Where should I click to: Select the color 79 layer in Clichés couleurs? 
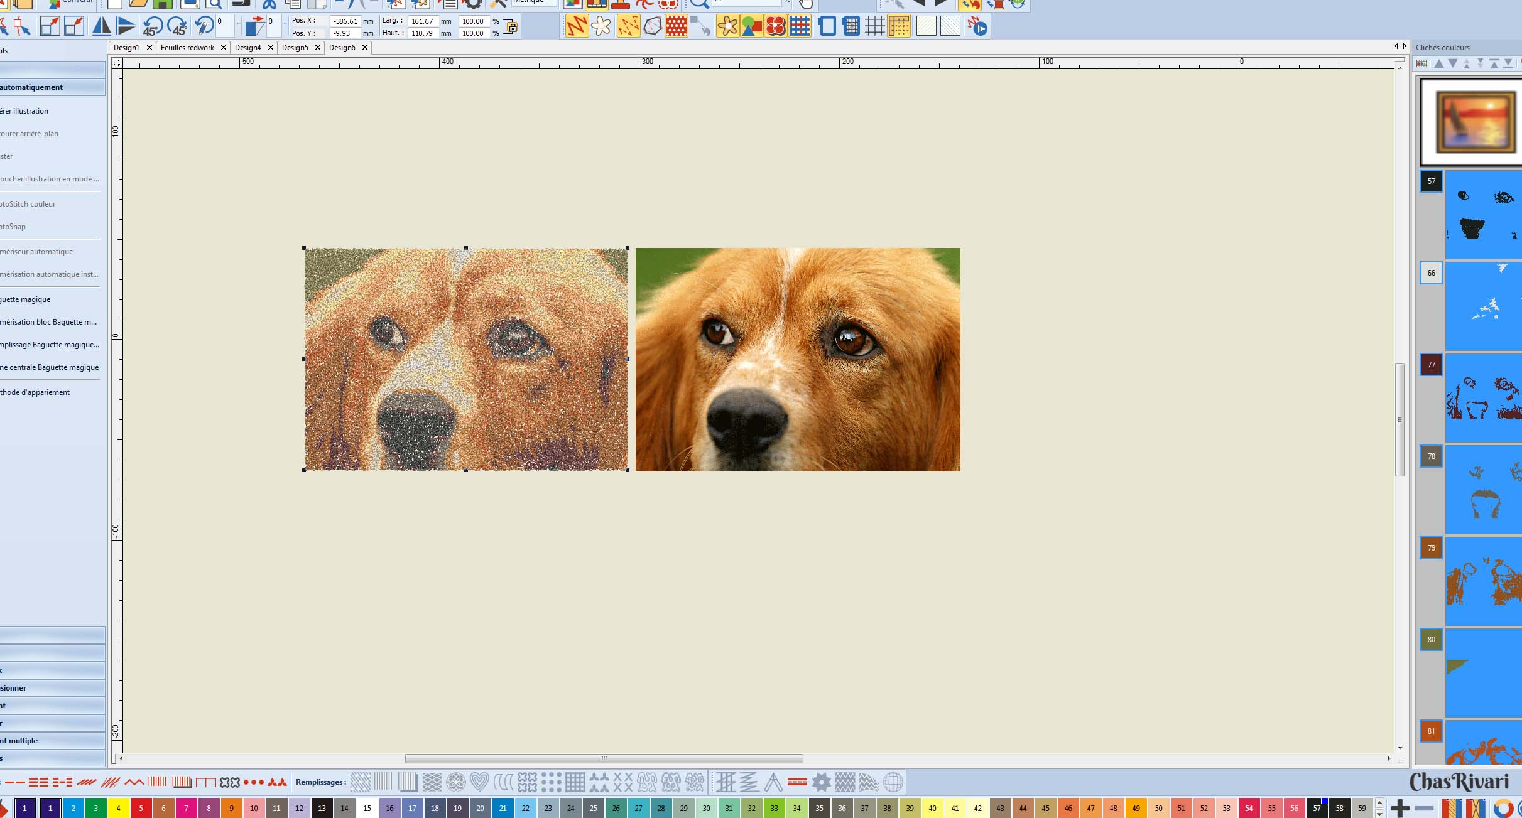coord(1431,548)
